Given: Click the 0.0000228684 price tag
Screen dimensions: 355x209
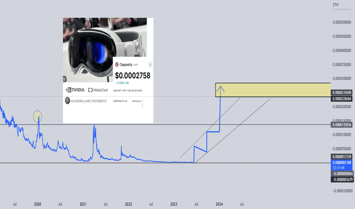Looking at the screenshot, I should tap(342, 99).
